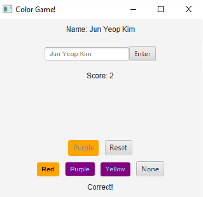The image size is (203, 197).
Task: Click the Reset button
Action: [x=119, y=148]
